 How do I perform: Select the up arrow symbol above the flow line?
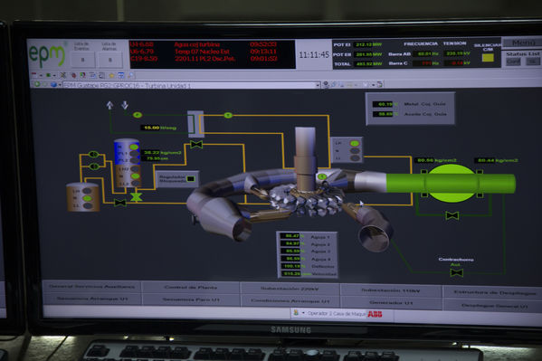click(x=109, y=105)
